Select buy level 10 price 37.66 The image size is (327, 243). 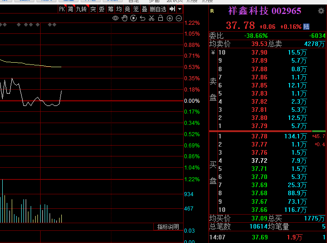(259, 210)
